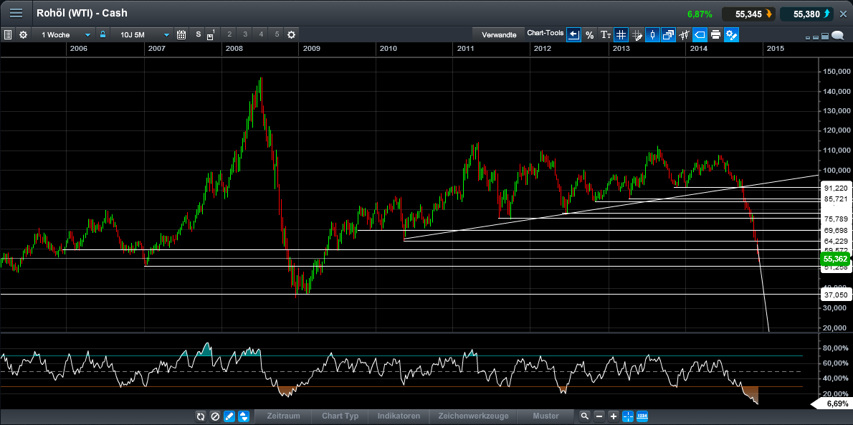The image size is (853, 425).
Task: Select layout slot 5
Action: coord(277,35)
